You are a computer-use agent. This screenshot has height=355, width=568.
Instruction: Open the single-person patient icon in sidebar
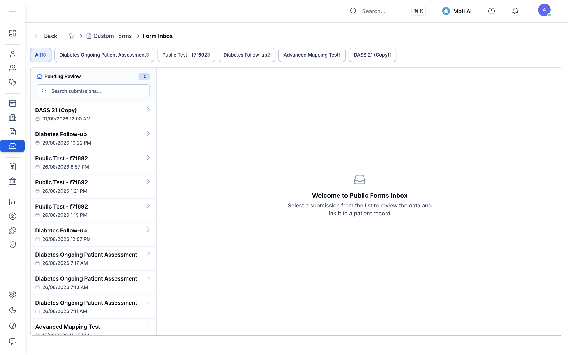click(x=12, y=54)
